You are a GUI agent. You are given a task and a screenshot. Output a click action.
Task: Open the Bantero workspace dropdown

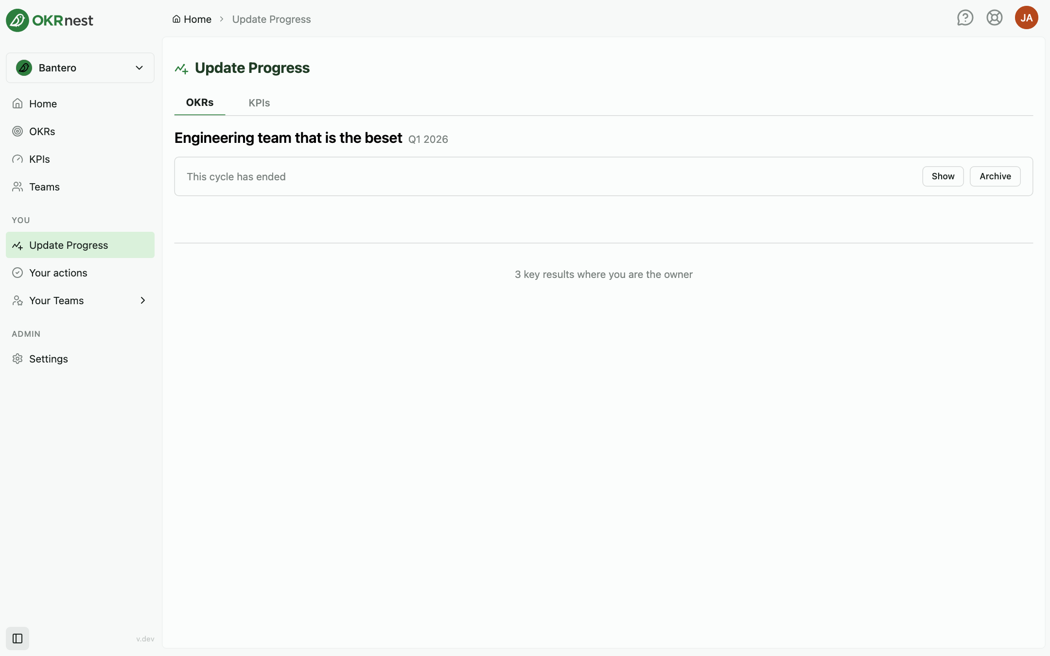pyautogui.click(x=80, y=68)
